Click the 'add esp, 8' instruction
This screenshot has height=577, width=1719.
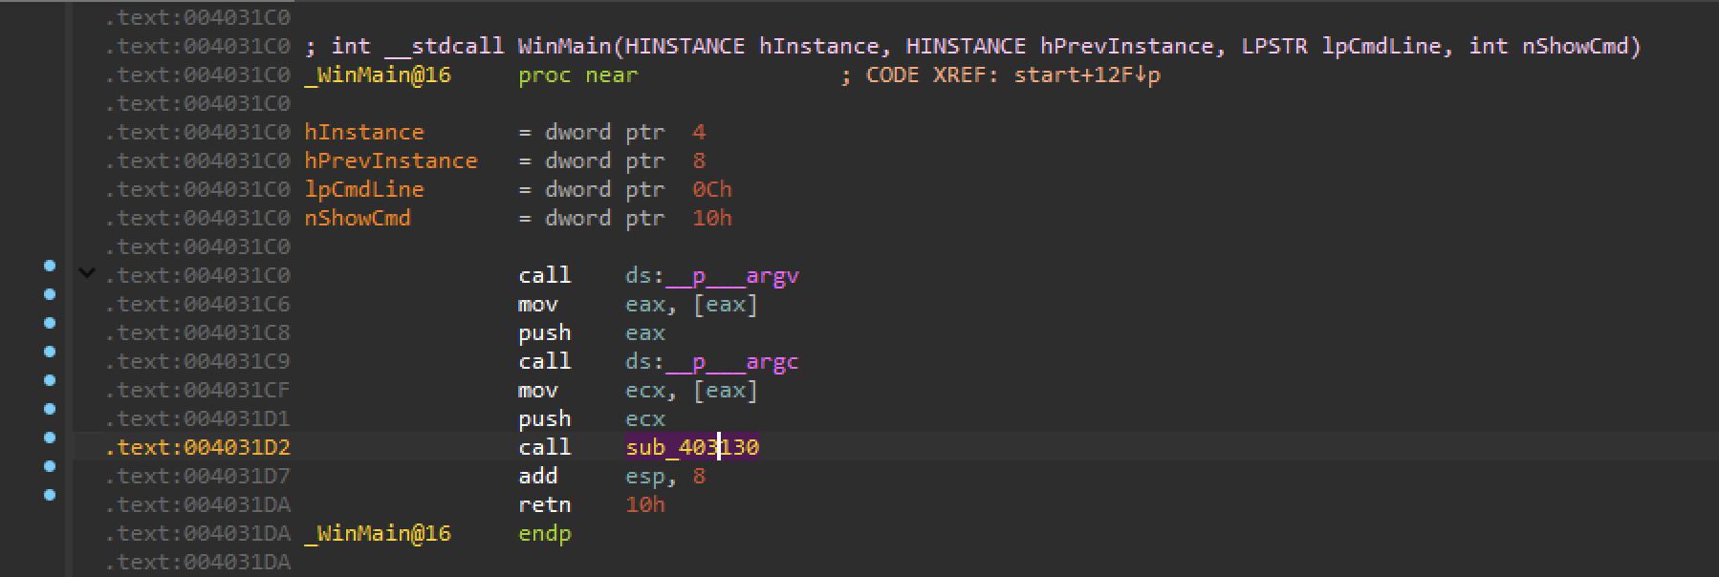click(x=612, y=476)
